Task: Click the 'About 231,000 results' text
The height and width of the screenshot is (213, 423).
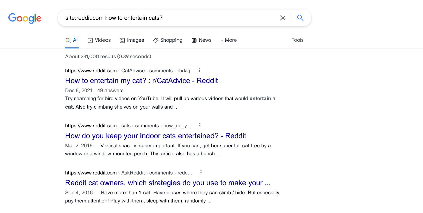Action: tap(108, 57)
